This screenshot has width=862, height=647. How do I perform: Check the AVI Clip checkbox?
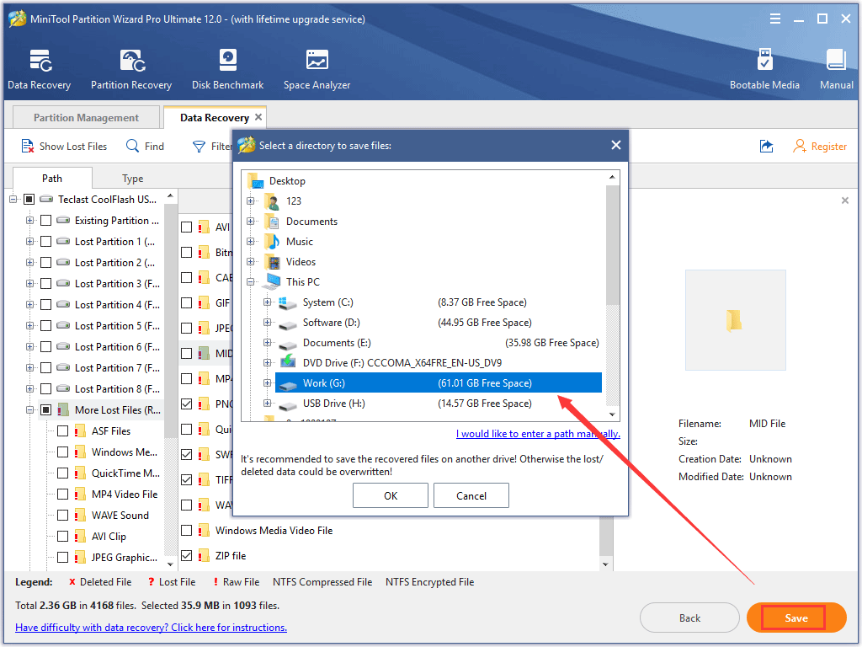tap(62, 537)
